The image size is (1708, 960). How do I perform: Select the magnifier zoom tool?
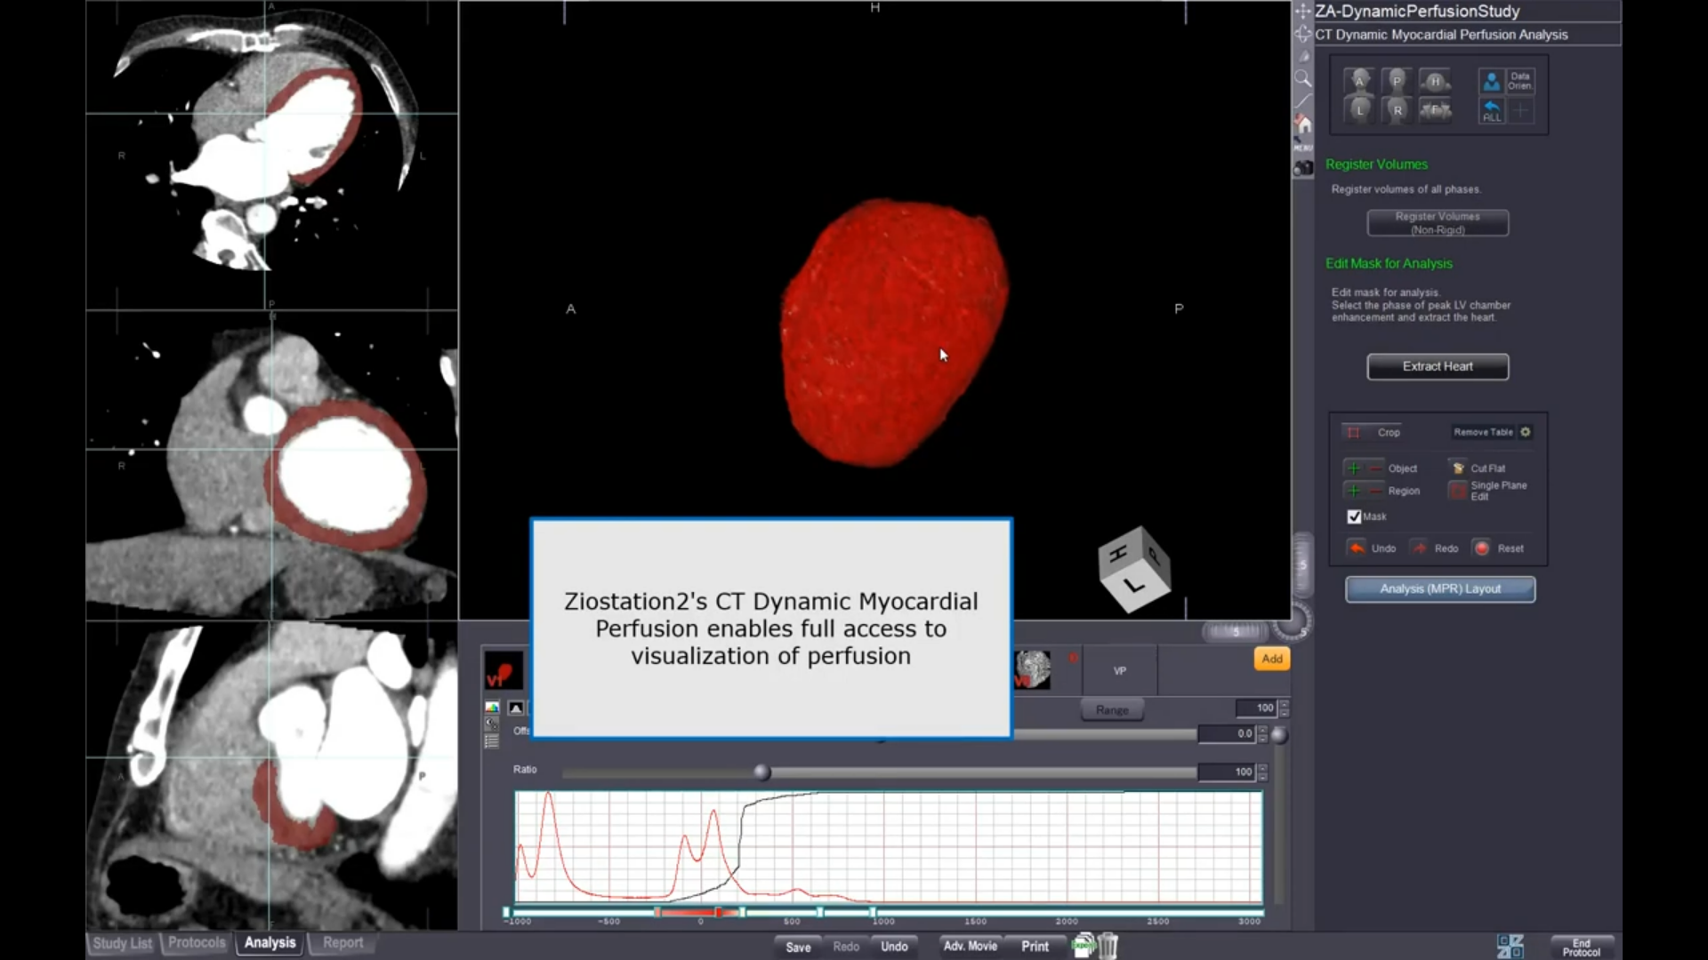(1303, 78)
